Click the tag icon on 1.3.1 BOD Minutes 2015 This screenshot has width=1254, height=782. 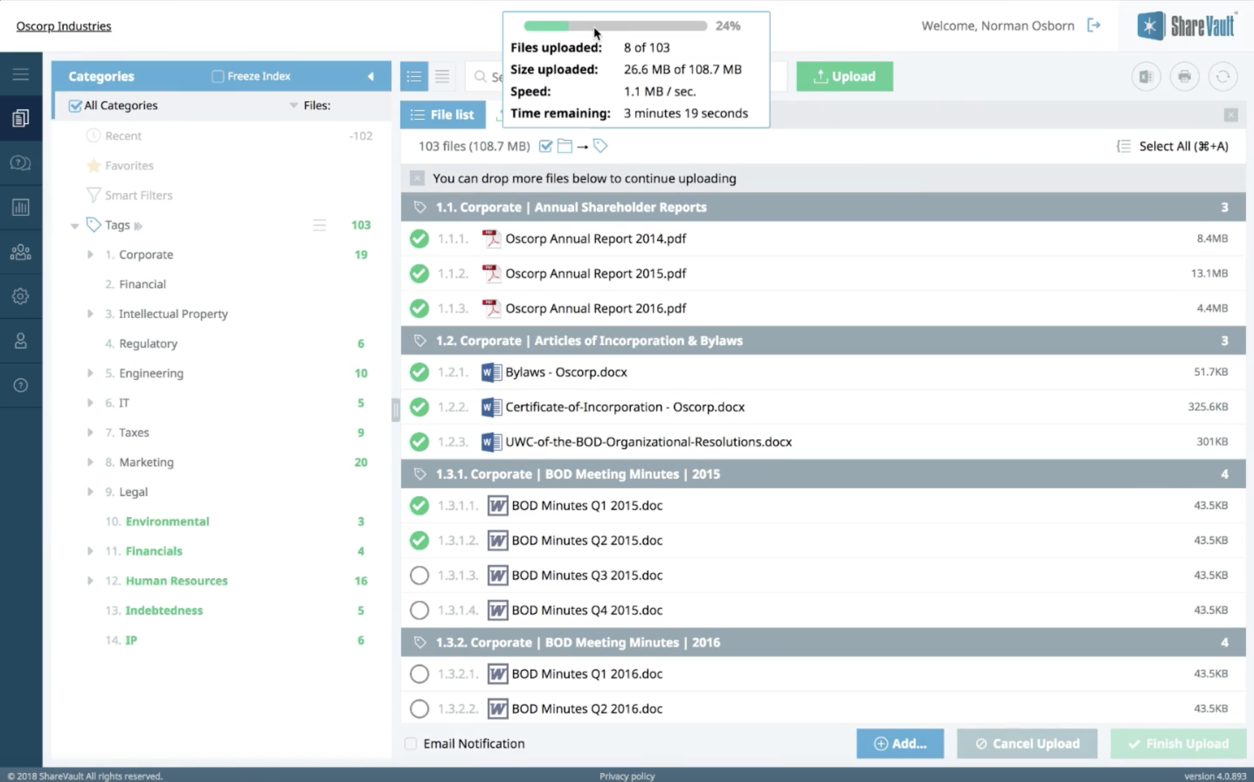(420, 474)
